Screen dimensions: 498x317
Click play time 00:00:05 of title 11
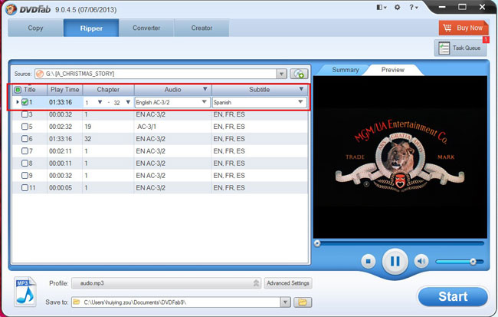[61, 188]
